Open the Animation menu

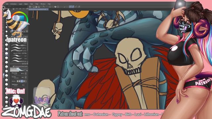click(x=13, y=4)
